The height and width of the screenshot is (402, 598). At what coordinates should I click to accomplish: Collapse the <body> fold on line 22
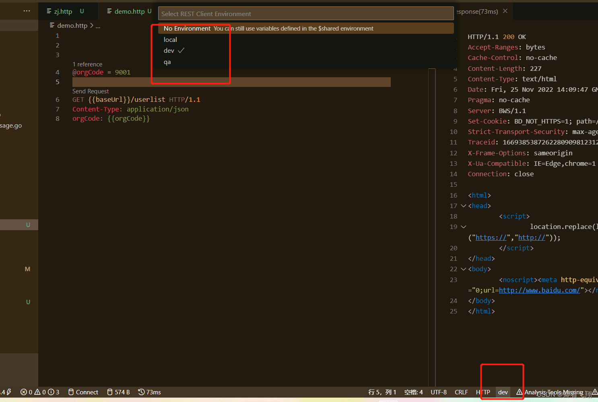pos(463,269)
